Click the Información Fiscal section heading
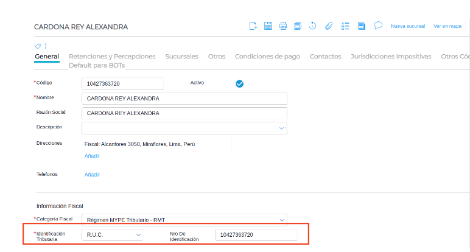470x252 pixels. (60, 206)
